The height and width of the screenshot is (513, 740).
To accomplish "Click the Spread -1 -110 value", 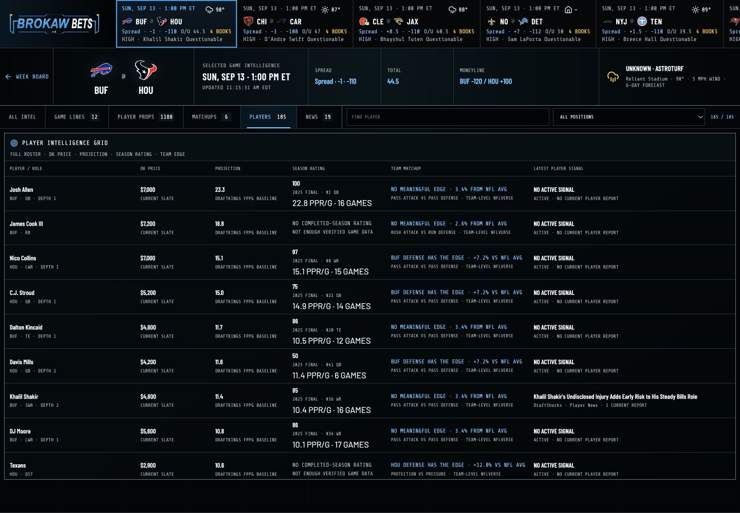I will point(336,81).
